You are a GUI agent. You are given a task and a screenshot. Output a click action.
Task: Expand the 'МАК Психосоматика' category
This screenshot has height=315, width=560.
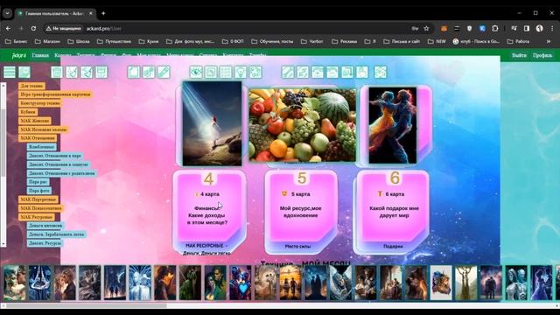pyautogui.click(x=41, y=208)
